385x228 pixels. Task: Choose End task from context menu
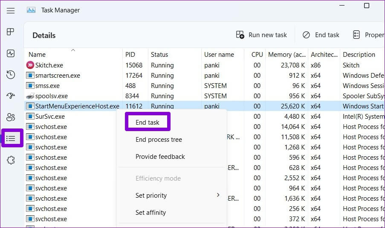[x=148, y=123]
